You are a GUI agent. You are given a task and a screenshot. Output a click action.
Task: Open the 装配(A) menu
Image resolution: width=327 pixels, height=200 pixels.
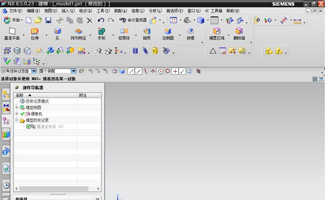(x=120, y=11)
